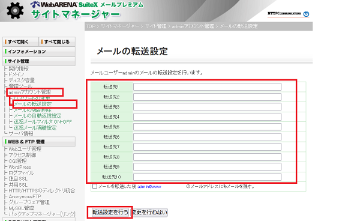The width and height of the screenshot is (360, 221).
Task: Open ドメイン in the sidebar tree
Action: tap(16, 74)
